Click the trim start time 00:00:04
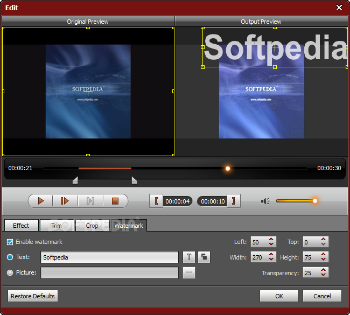The height and width of the screenshot is (315, 350). click(x=178, y=201)
